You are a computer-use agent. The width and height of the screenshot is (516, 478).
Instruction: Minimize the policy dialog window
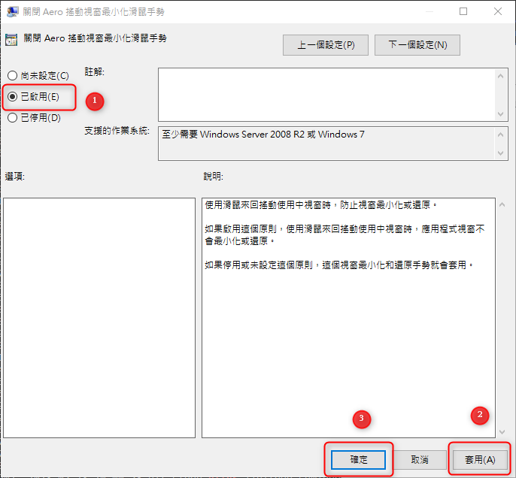click(x=429, y=11)
